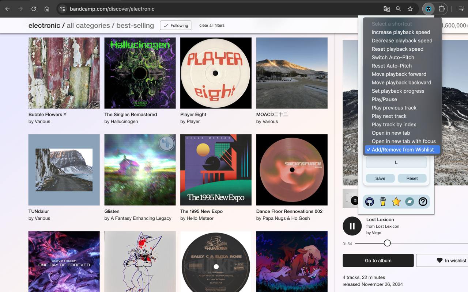This screenshot has height=292, width=468.
Task: Click Go to album button
Action: click(x=378, y=260)
